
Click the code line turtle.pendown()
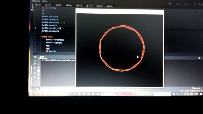tap(50, 31)
